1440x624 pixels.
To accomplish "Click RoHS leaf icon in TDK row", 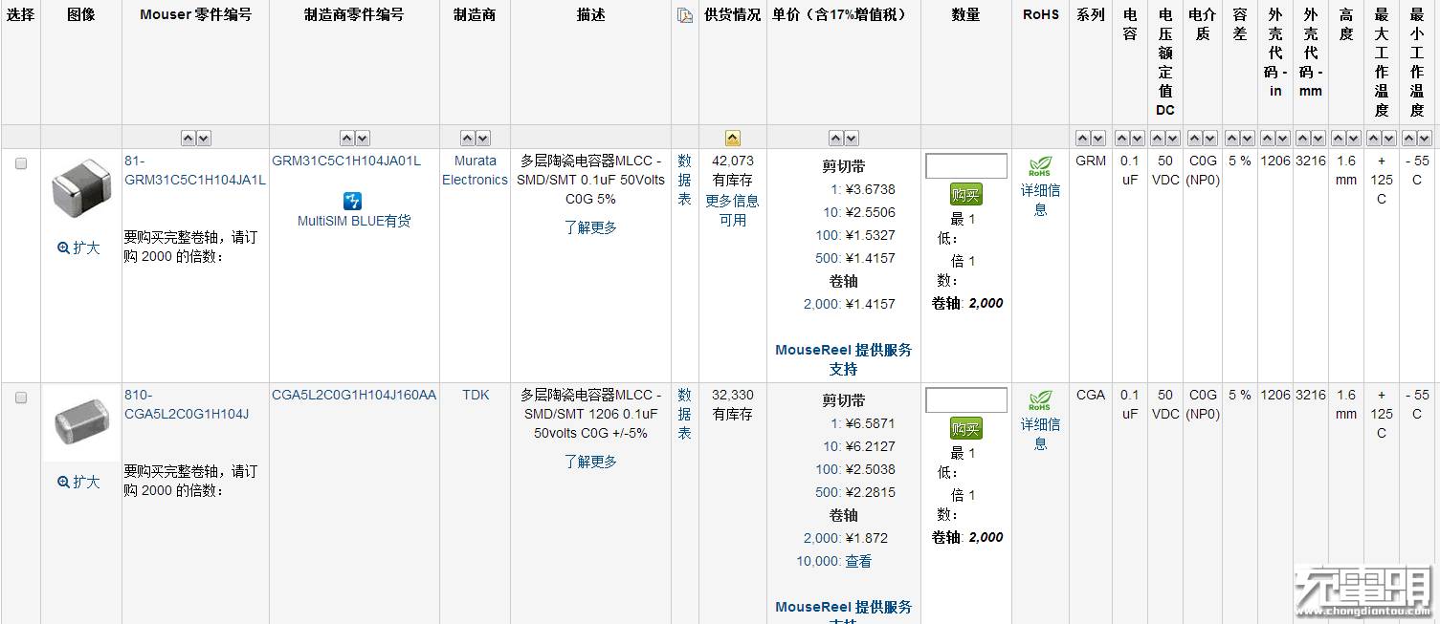I will pos(1040,401).
